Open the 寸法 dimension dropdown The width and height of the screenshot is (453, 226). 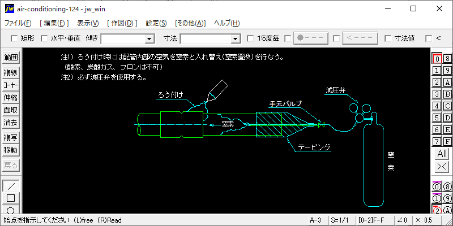(x=236, y=38)
